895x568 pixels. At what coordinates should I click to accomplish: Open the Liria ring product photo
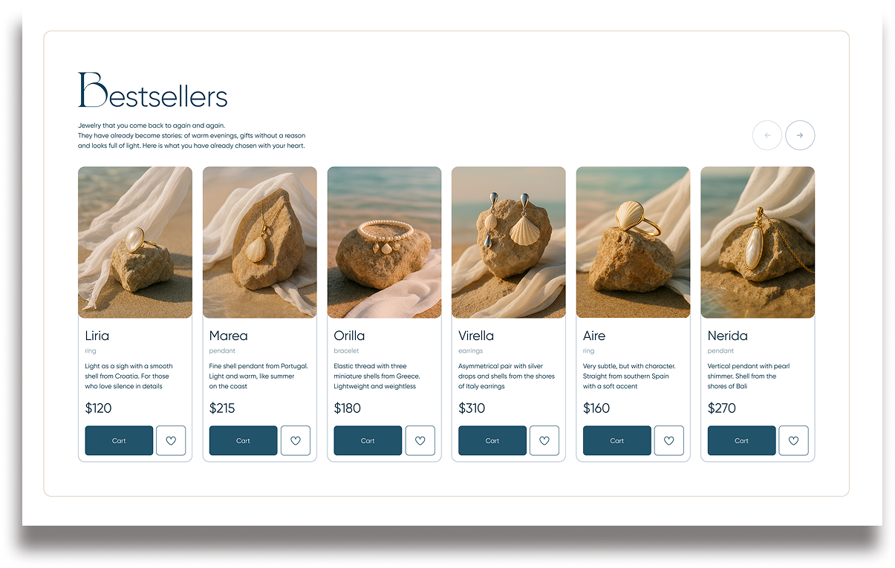135,242
